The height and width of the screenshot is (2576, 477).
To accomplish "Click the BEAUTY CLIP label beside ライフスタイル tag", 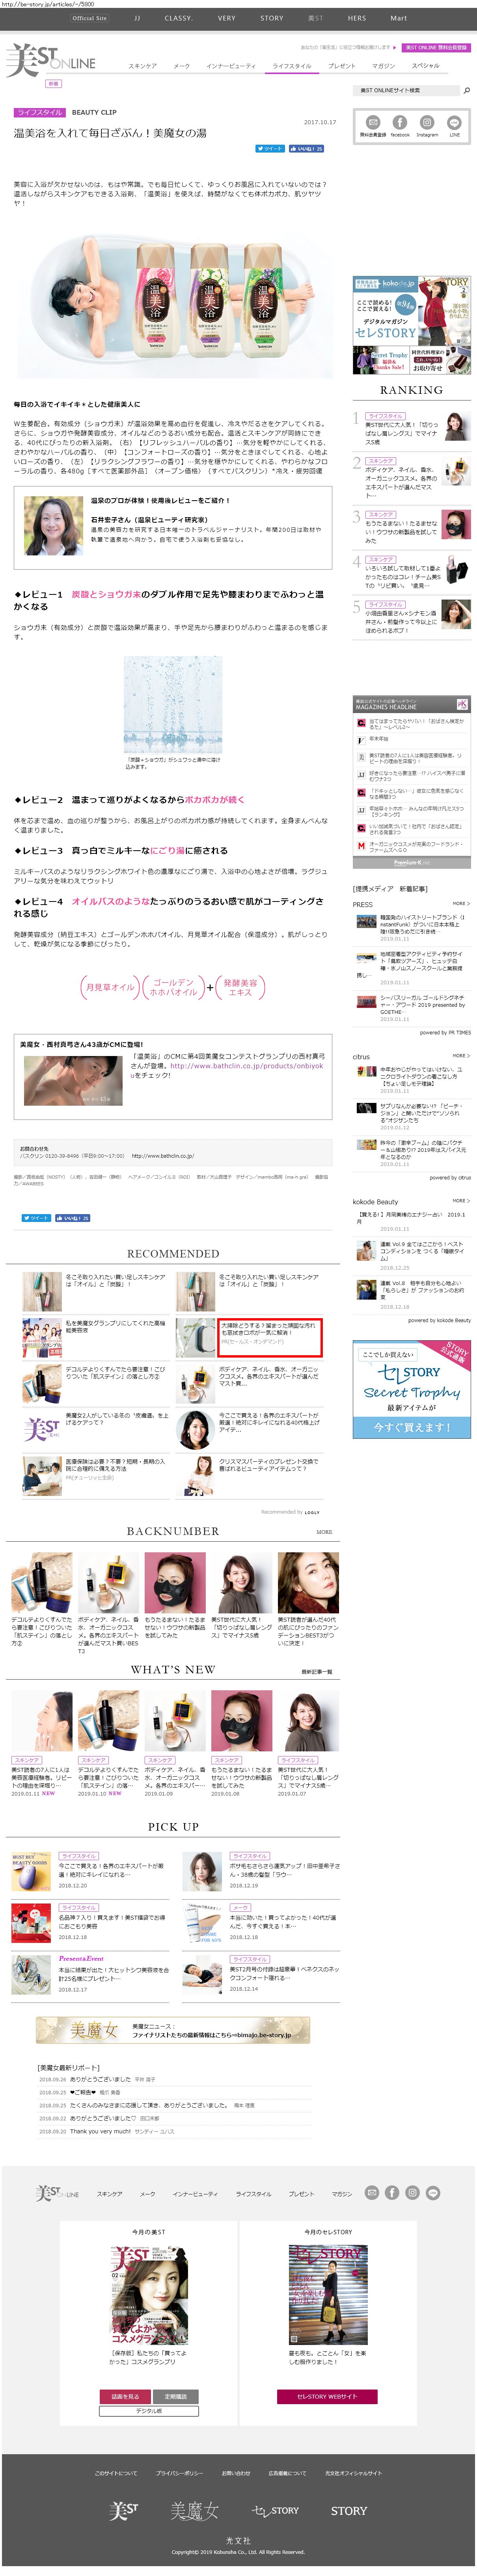I will point(94,113).
